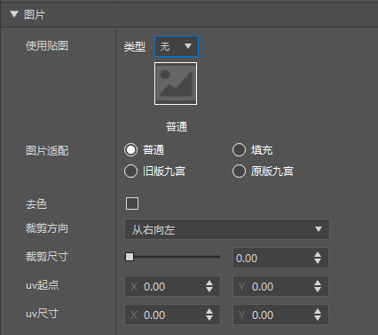Click the uv起点 Y stepper arrows
Image resolution: width=378 pixels, height=335 pixels.
[318, 286]
